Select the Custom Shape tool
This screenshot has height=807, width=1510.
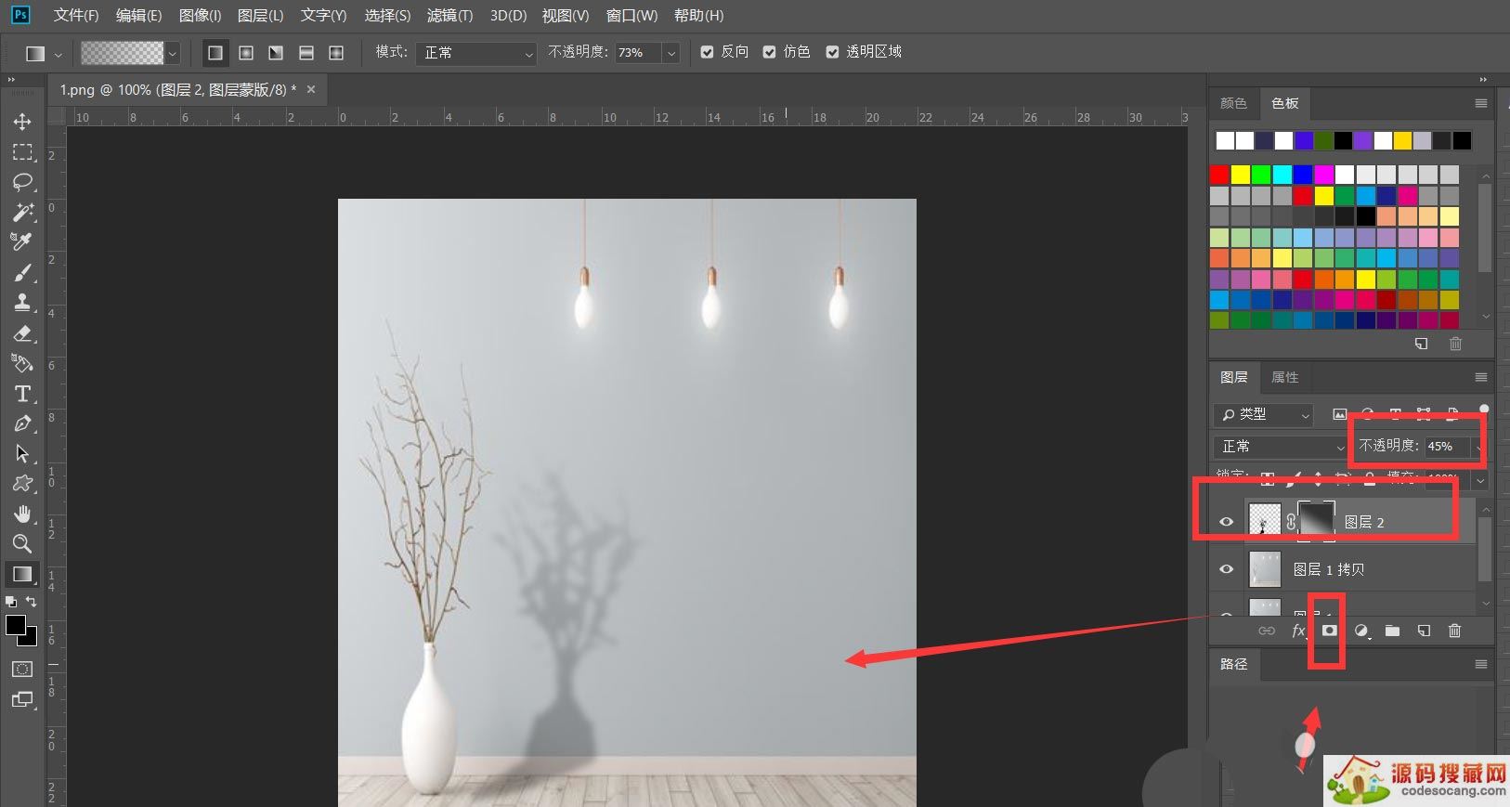pyautogui.click(x=22, y=483)
